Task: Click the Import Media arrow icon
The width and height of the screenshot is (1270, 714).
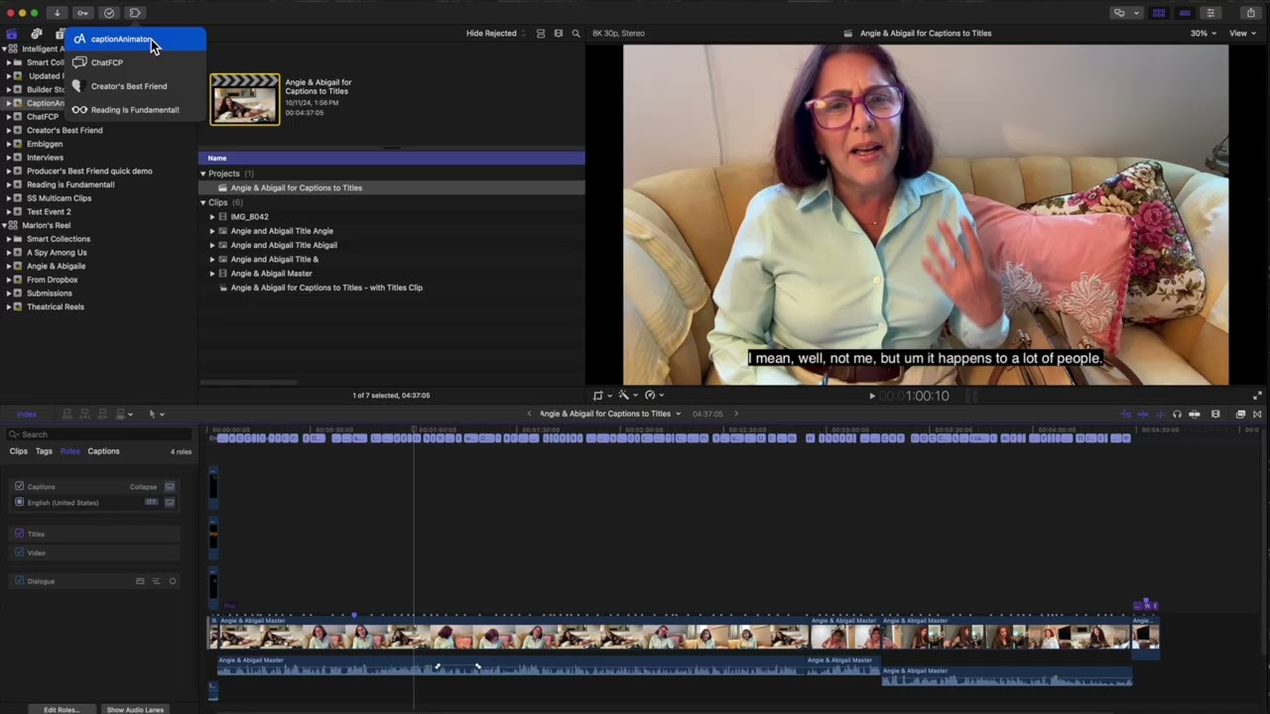Action: 58,13
